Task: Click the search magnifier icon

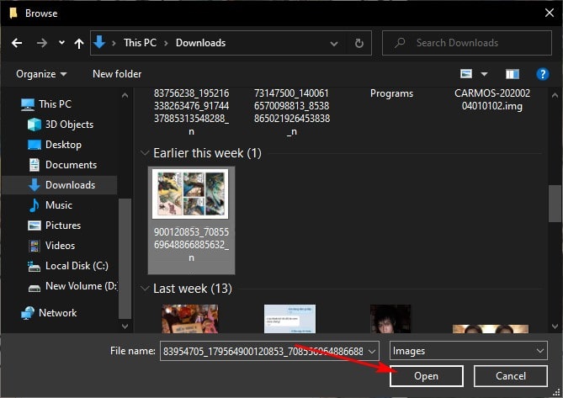Action: pos(400,43)
